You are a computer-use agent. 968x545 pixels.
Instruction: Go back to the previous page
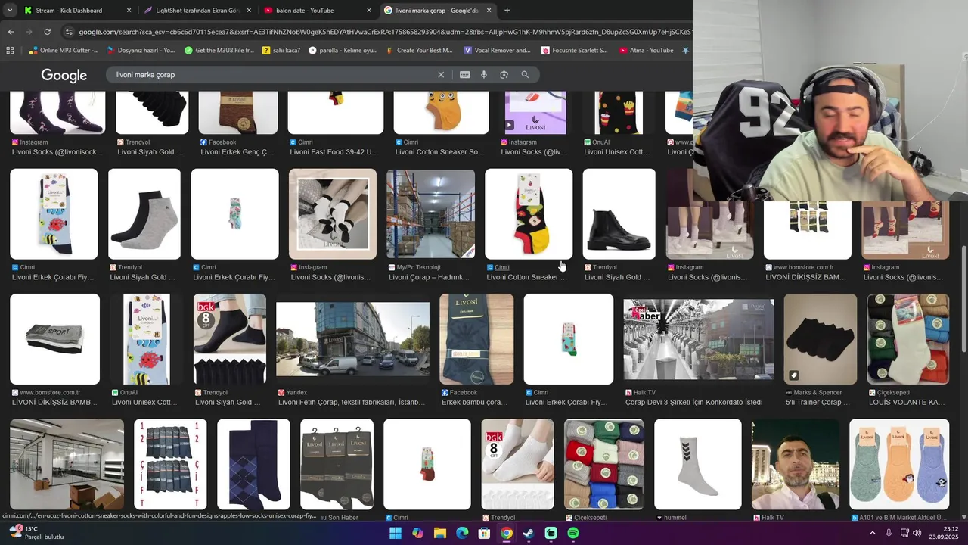pos(11,32)
